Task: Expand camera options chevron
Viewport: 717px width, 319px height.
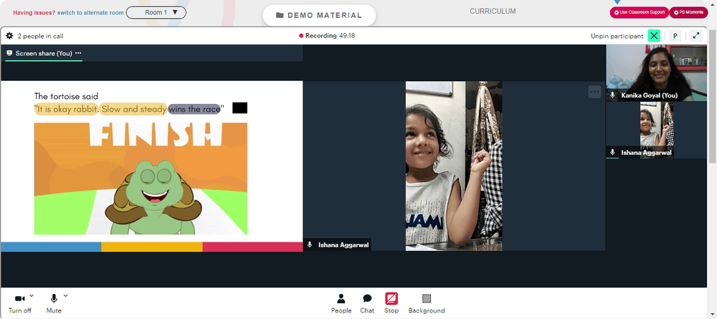Action: click(x=32, y=295)
